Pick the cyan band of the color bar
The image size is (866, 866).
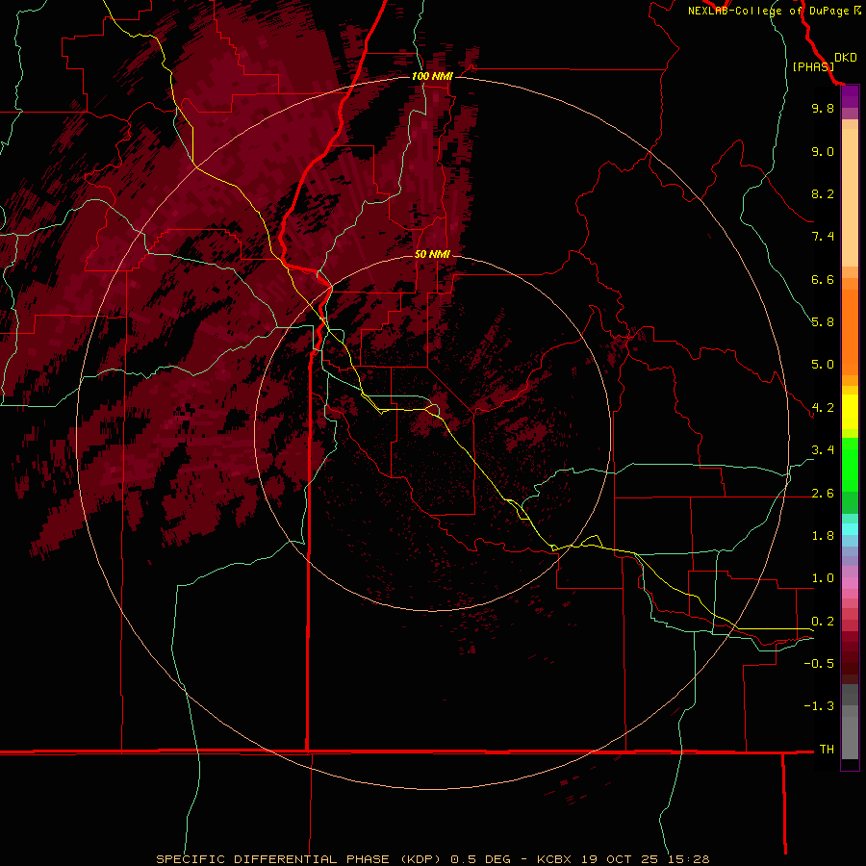tap(850, 529)
